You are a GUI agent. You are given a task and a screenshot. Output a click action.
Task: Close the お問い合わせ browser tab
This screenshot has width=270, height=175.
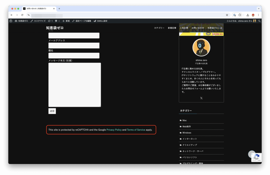[x=54, y=9]
